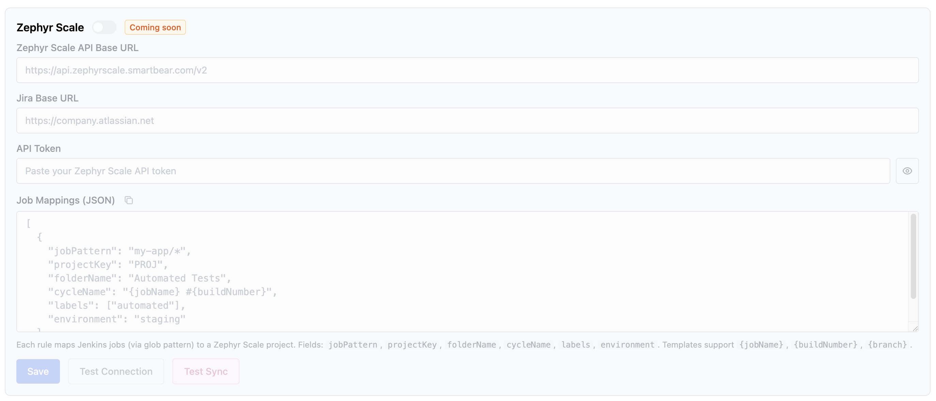Click the eye icon to reveal the API token

point(907,171)
